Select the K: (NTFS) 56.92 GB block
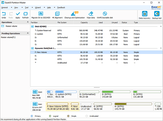Viewport: 163px width, 121px height. (x=103, y=106)
